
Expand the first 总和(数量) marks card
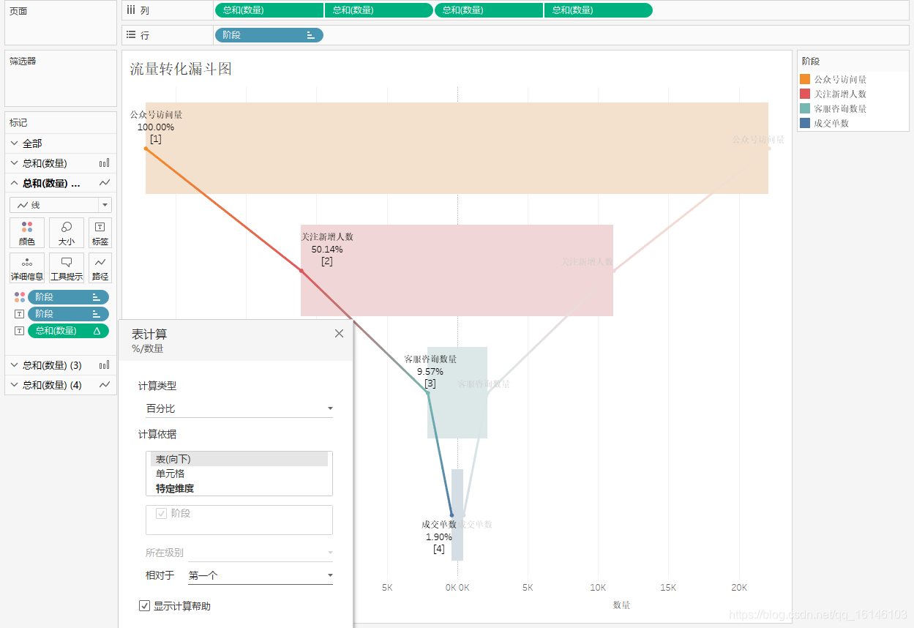[x=15, y=163]
